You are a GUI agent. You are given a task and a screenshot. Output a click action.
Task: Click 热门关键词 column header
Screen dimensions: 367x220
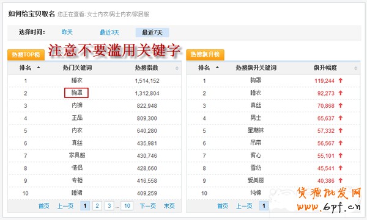(77, 68)
